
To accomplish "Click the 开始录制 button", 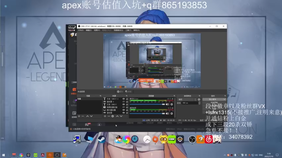I will (214, 103).
